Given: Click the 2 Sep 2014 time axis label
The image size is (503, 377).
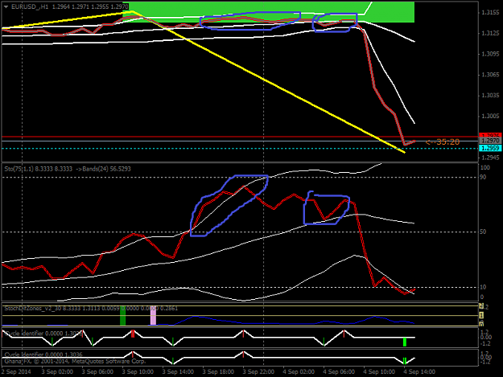Looking at the screenshot, I should tap(16, 372).
